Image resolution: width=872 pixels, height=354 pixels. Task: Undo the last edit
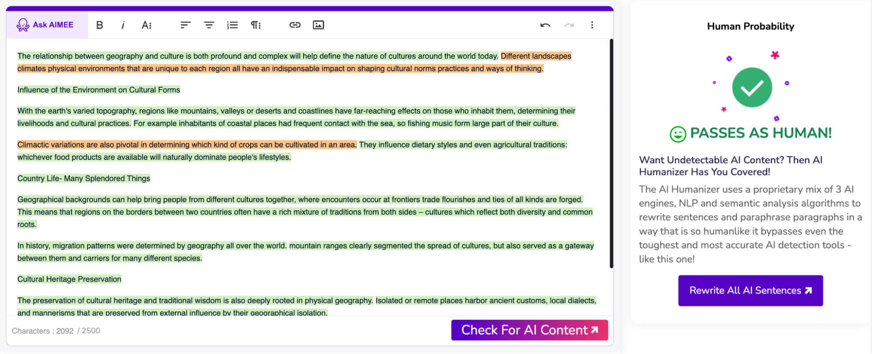(x=545, y=25)
